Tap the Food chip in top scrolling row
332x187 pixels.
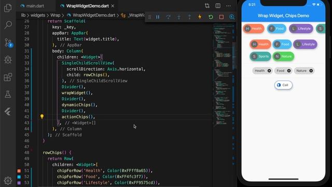pos(276,29)
